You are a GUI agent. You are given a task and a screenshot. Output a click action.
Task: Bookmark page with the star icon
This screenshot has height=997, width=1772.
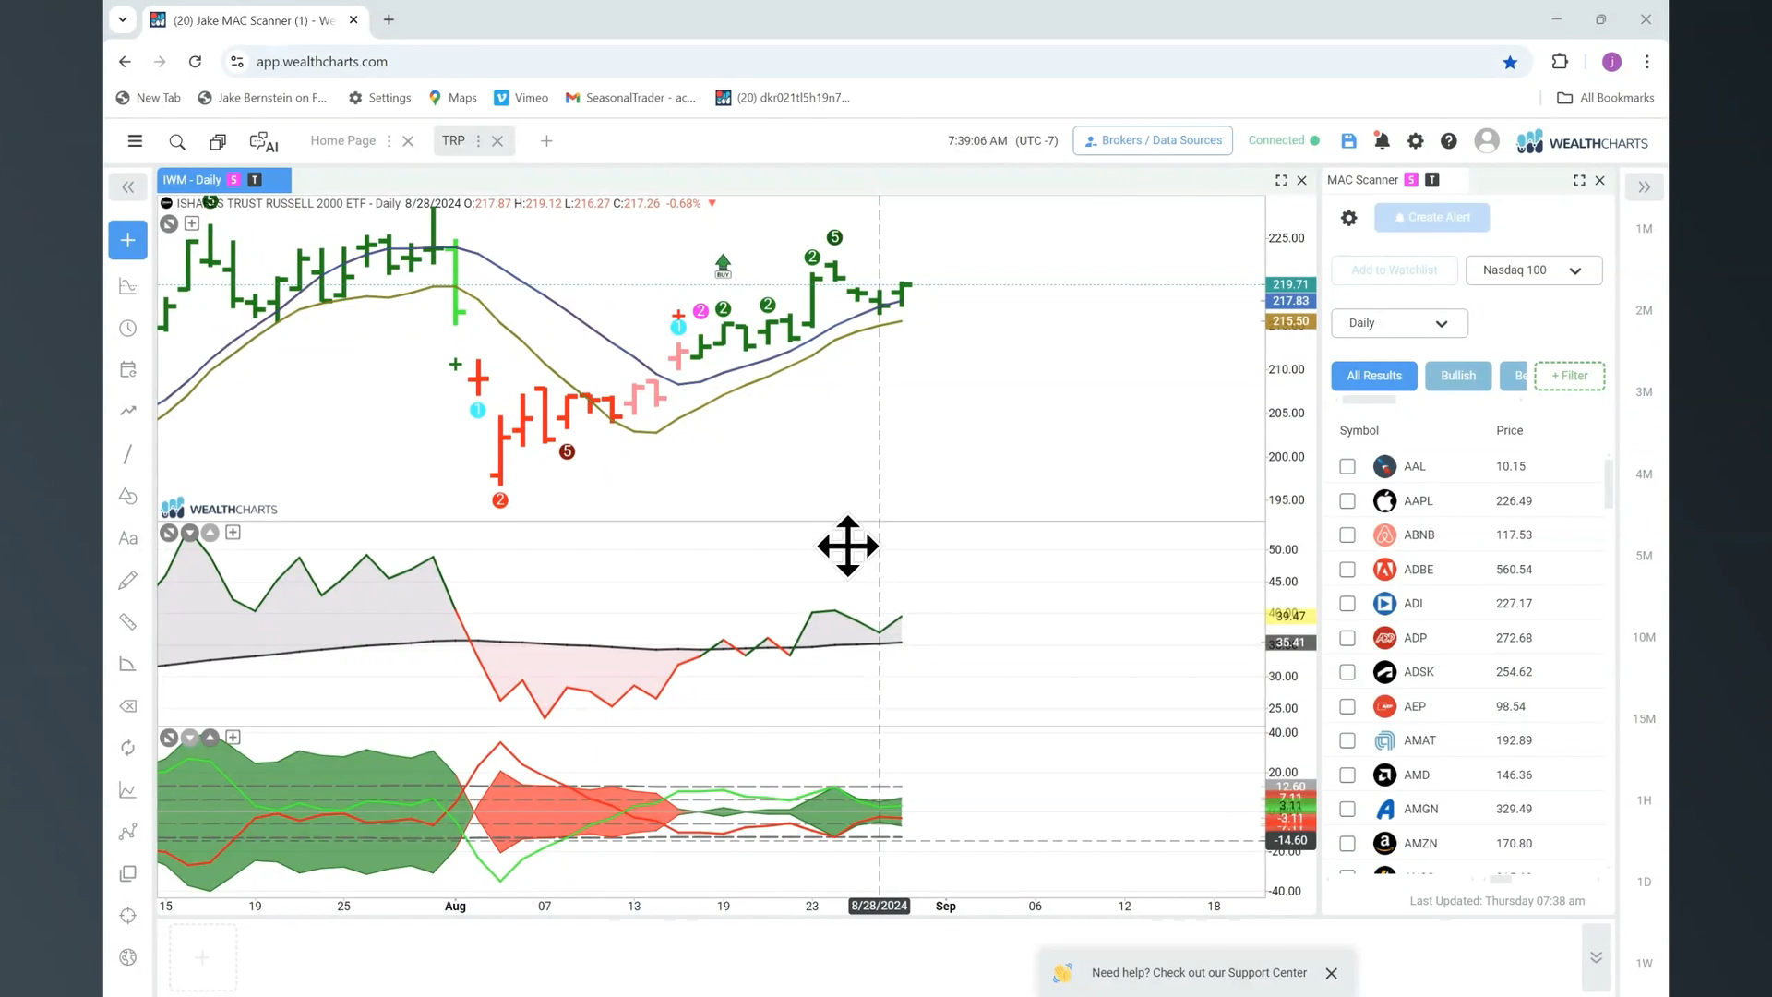(1510, 62)
